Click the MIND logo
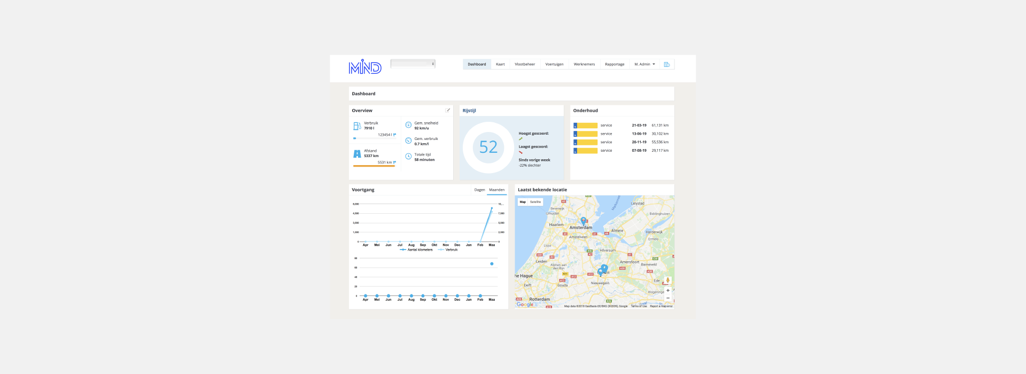 click(365, 67)
